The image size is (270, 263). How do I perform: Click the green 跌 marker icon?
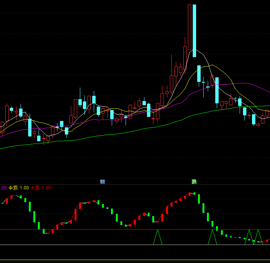point(194,181)
